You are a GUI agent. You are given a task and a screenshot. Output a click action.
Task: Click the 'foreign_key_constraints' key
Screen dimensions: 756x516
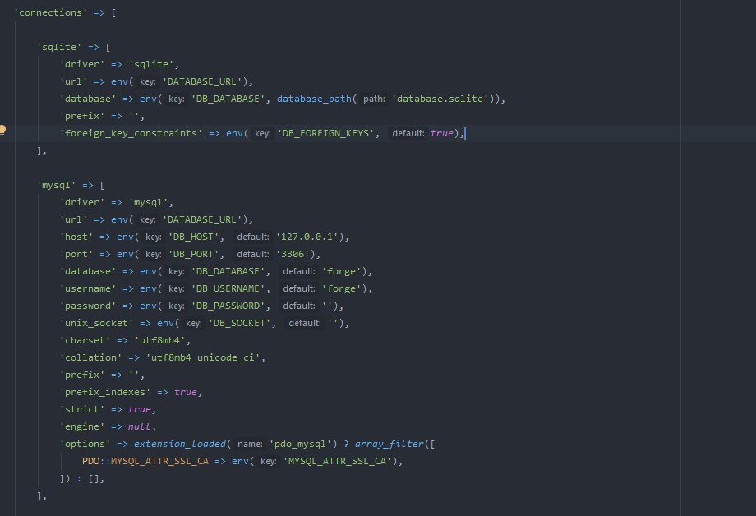coord(131,133)
